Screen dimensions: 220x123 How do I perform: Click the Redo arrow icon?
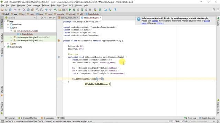(19, 10)
